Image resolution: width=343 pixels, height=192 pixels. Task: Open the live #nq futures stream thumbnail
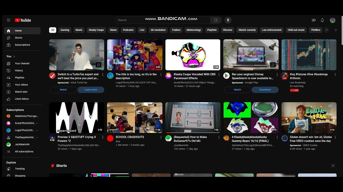point(309,55)
